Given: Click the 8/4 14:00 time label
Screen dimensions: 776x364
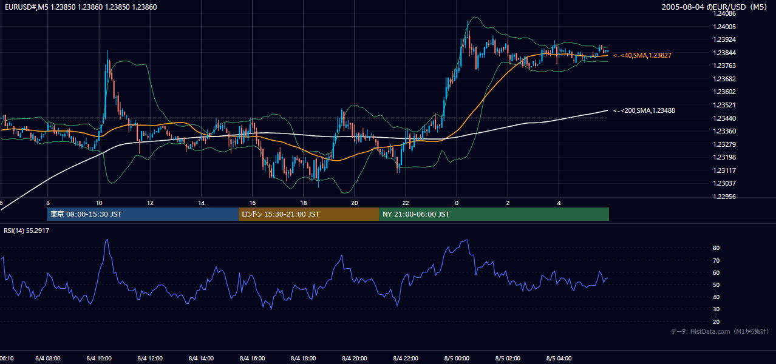Looking at the screenshot, I should (x=202, y=359).
